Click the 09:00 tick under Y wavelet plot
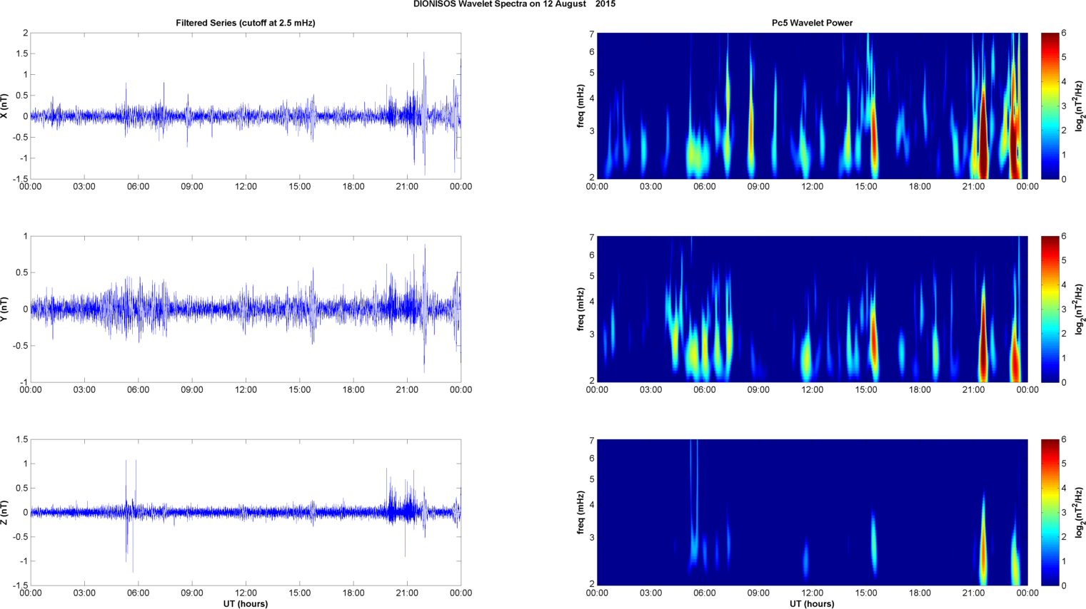 758,390
